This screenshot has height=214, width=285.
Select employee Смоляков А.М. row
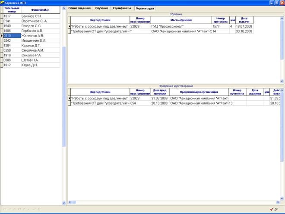pyautogui.click(x=32, y=50)
